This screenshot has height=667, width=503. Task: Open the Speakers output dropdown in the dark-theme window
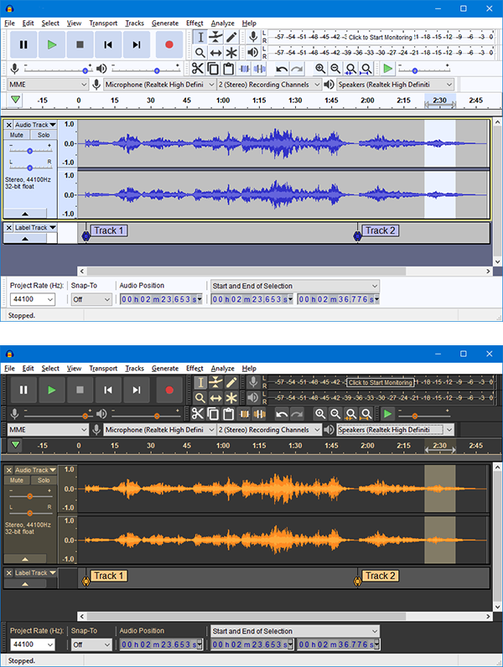click(x=396, y=430)
